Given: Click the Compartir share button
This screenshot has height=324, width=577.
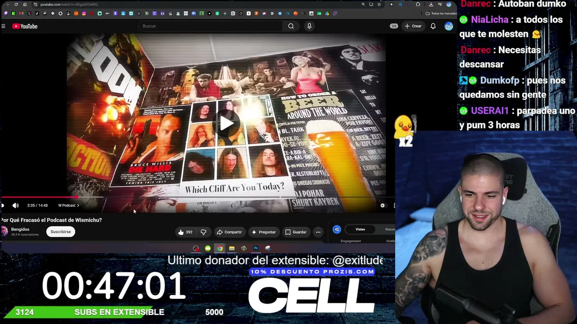Looking at the screenshot, I should [x=229, y=232].
